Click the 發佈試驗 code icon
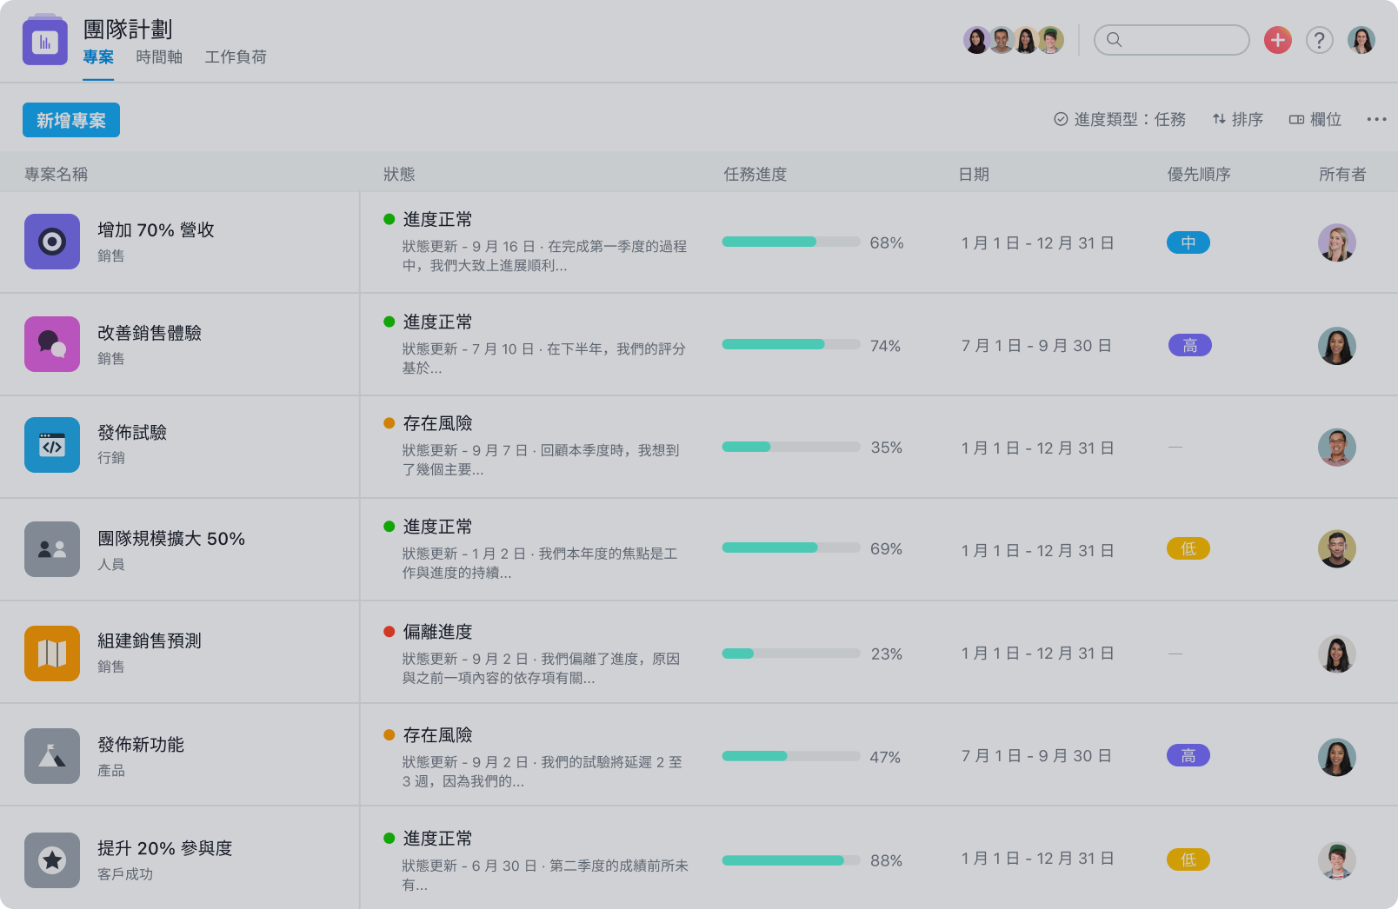This screenshot has height=909, width=1398. coord(52,446)
